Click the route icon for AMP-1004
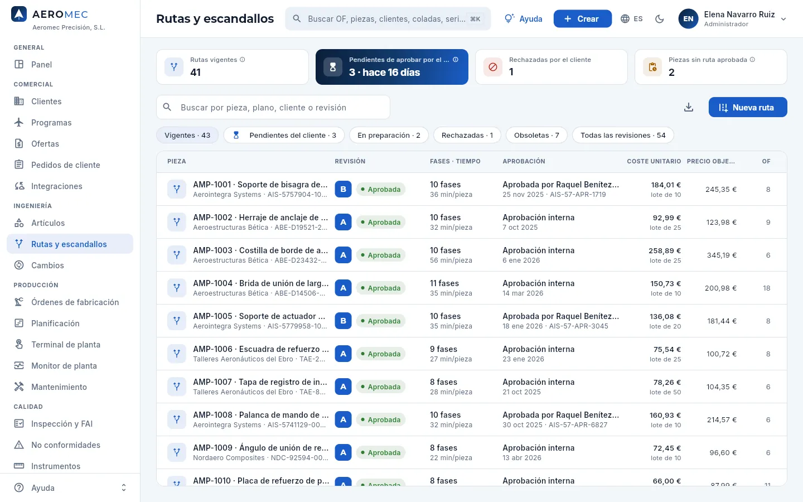The image size is (803, 502). pos(177,288)
